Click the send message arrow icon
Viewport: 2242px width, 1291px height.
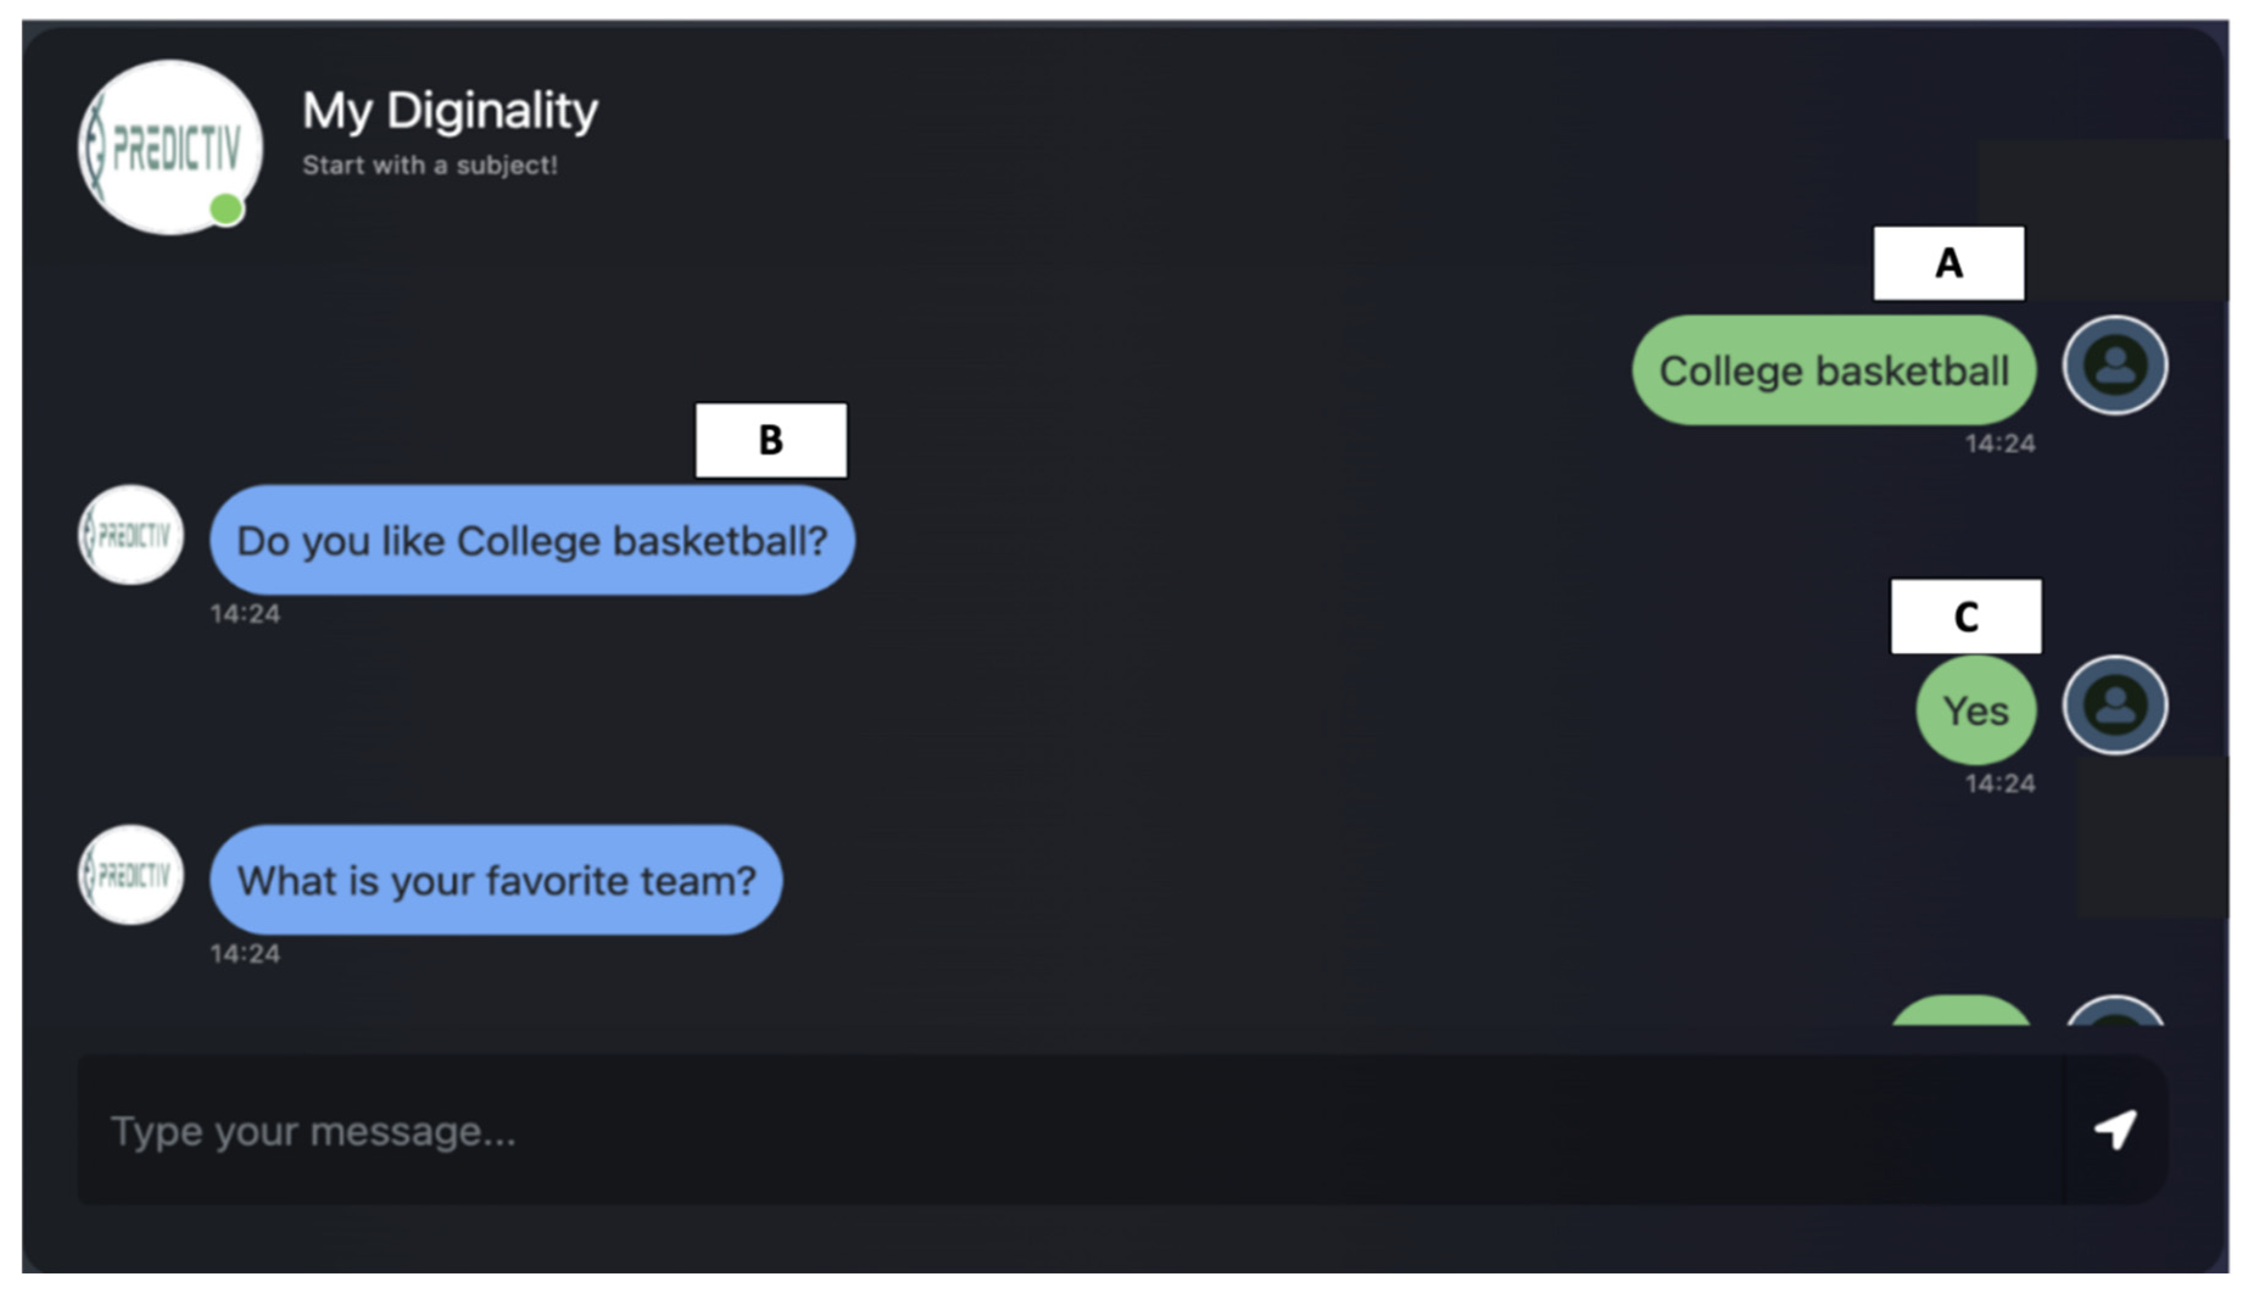tap(2115, 1130)
